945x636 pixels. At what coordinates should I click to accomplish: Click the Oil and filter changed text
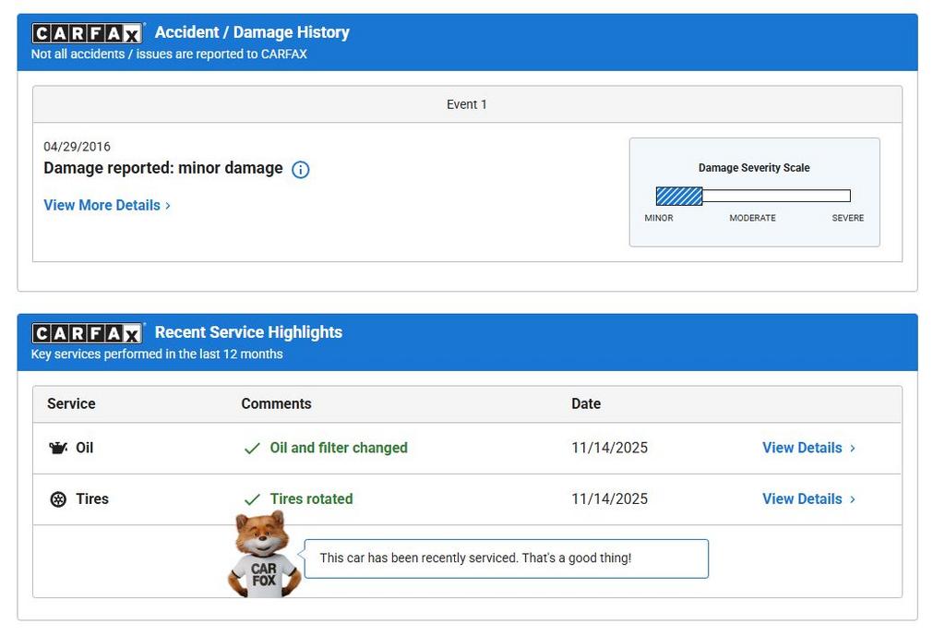tap(338, 448)
